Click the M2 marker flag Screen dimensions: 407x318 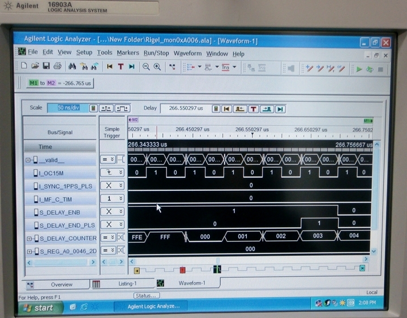pos(134,120)
